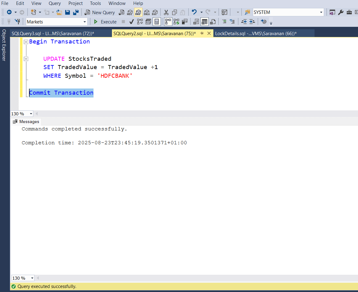Open a new DMX query
The width and height of the screenshot is (358, 292).
tap(138, 12)
